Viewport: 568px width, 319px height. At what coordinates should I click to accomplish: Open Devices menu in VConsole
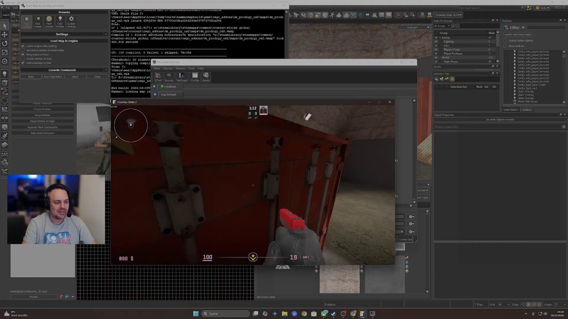click(x=168, y=69)
